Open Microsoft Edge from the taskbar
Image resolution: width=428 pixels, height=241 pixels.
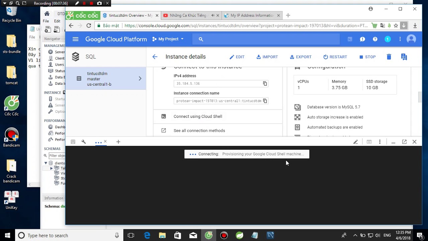point(147,235)
